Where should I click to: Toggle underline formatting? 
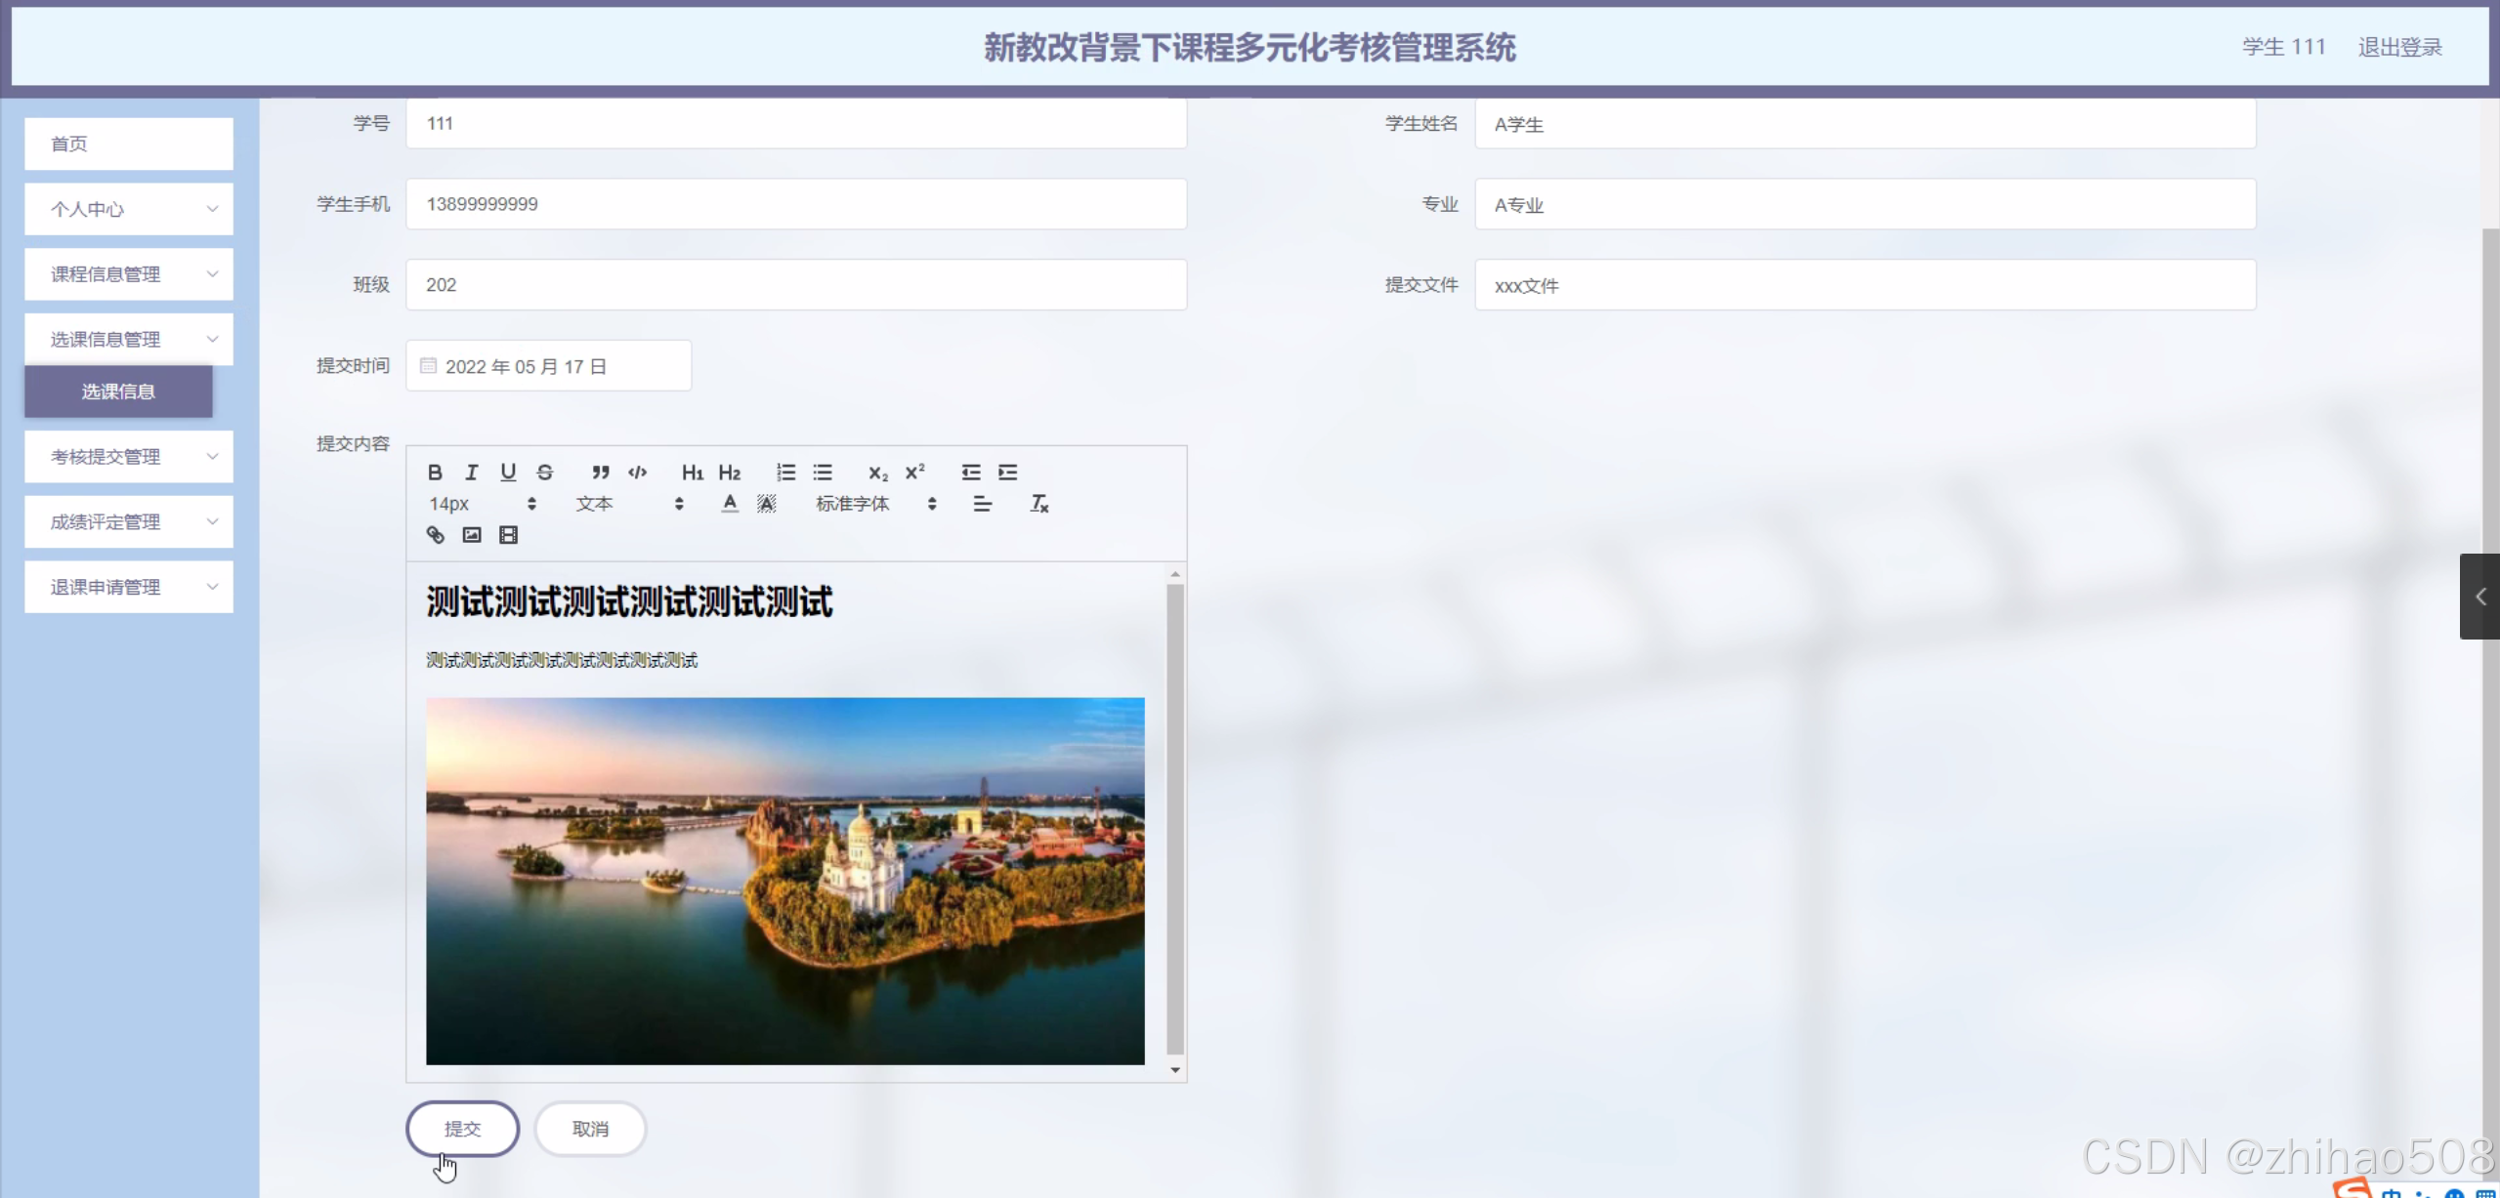pyautogui.click(x=508, y=473)
